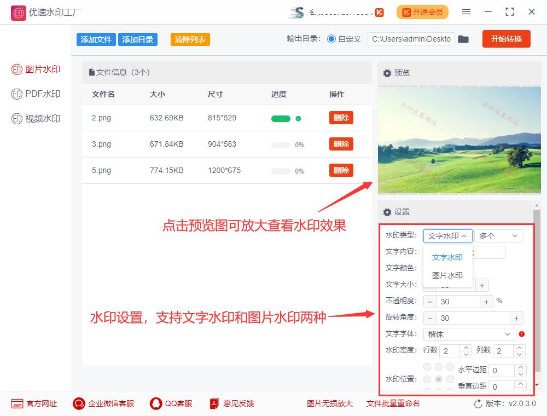The height and width of the screenshot is (416, 547).
Task: Open the 水印类型 dropdown
Action: pyautogui.click(x=448, y=235)
